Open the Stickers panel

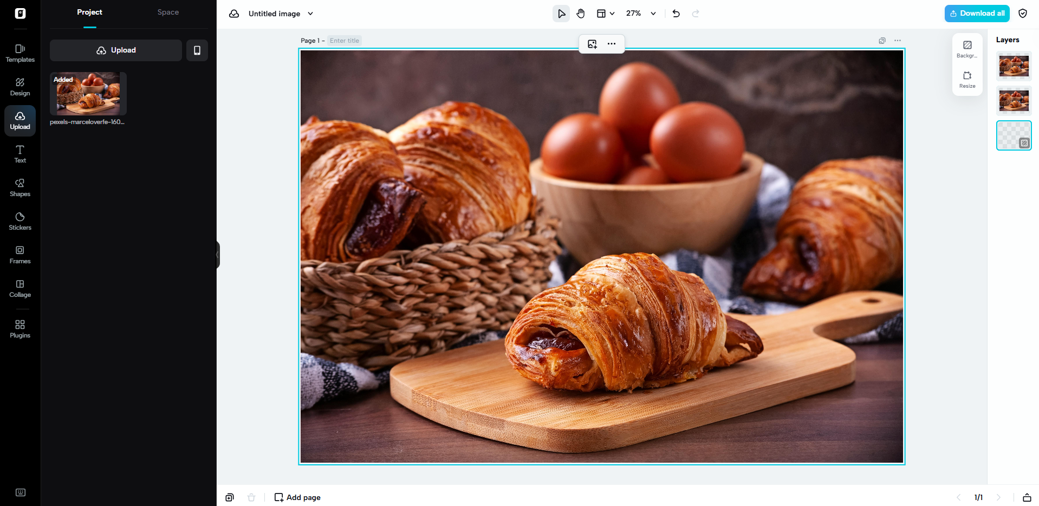(x=20, y=221)
